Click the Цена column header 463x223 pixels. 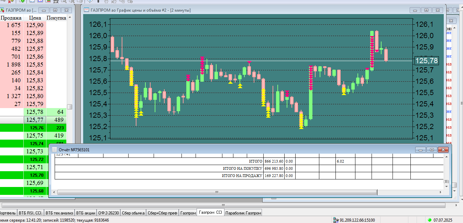35,18
